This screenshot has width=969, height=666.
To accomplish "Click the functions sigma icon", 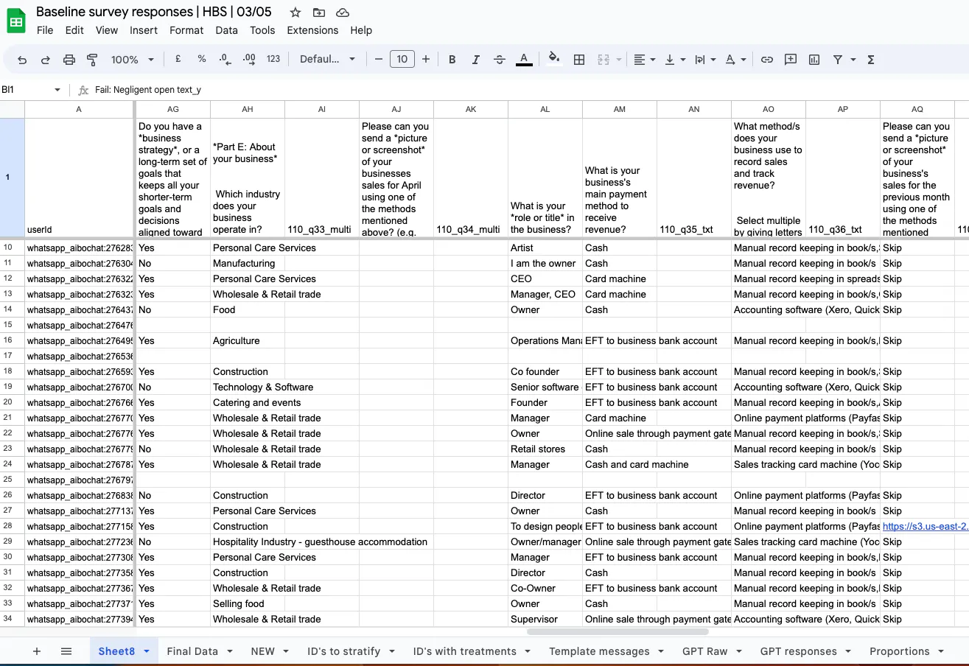I will click(871, 60).
